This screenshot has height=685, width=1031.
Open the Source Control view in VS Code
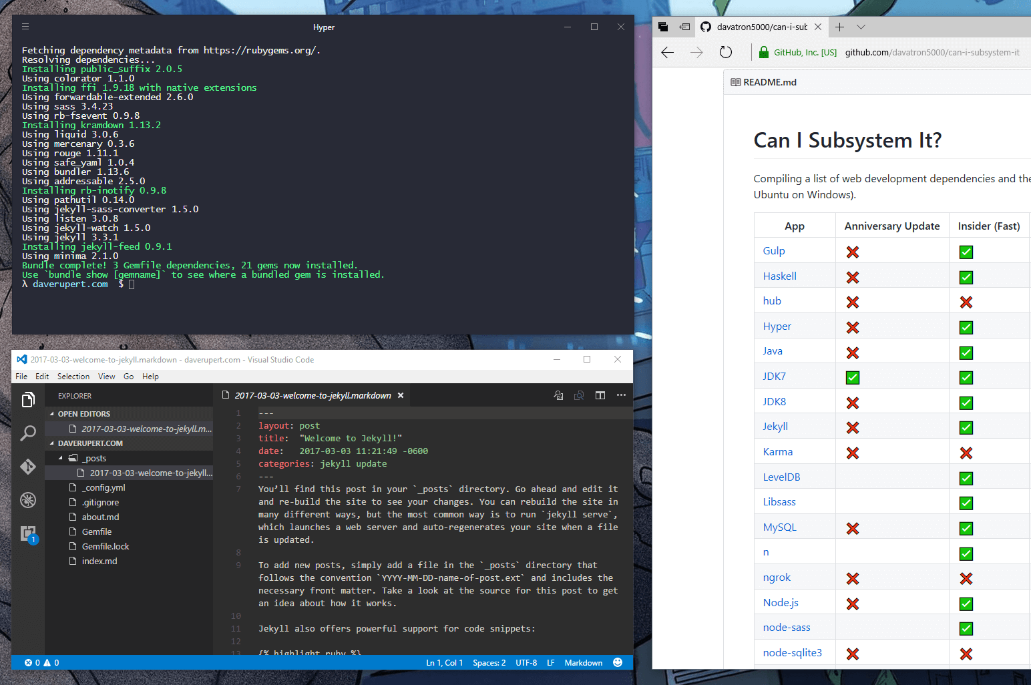pyautogui.click(x=28, y=466)
